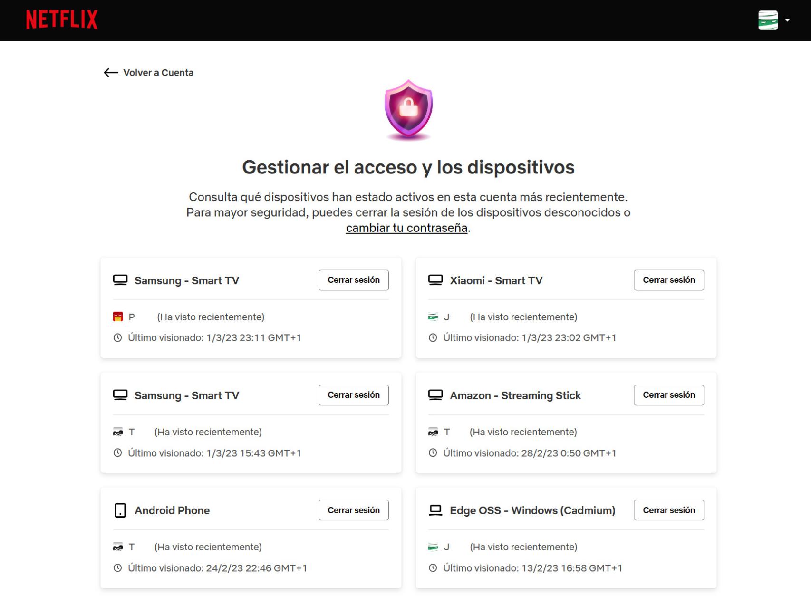This screenshot has width=811, height=596.
Task: Click the Android Phone device icon
Action: (120, 510)
